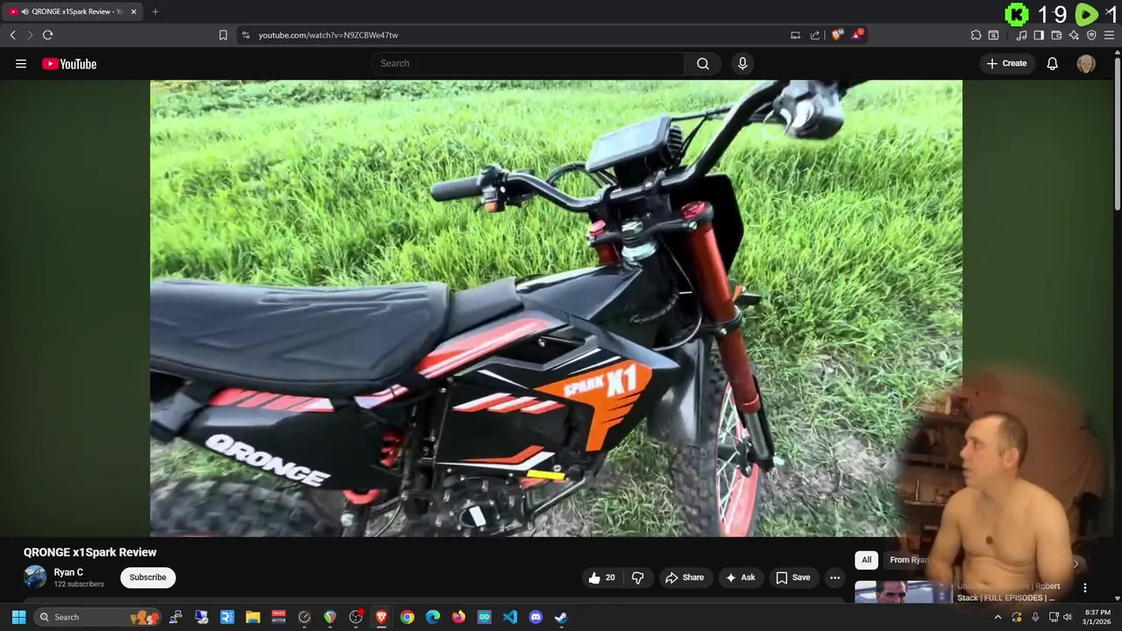This screenshot has width=1122, height=631.
Task: Click the green Rumble play overlay icon
Action: [1086, 14]
